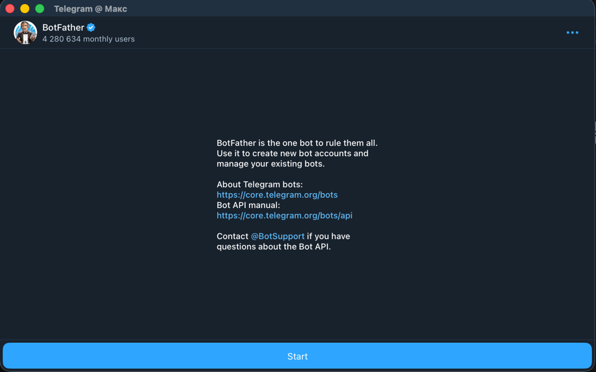Image resolution: width=596 pixels, height=372 pixels.
Task: Open the three-dot more options menu
Action: (572, 32)
